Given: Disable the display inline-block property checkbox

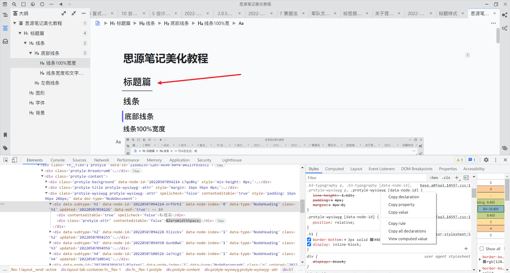Looking at the screenshot, I should pyautogui.click(x=309, y=244).
